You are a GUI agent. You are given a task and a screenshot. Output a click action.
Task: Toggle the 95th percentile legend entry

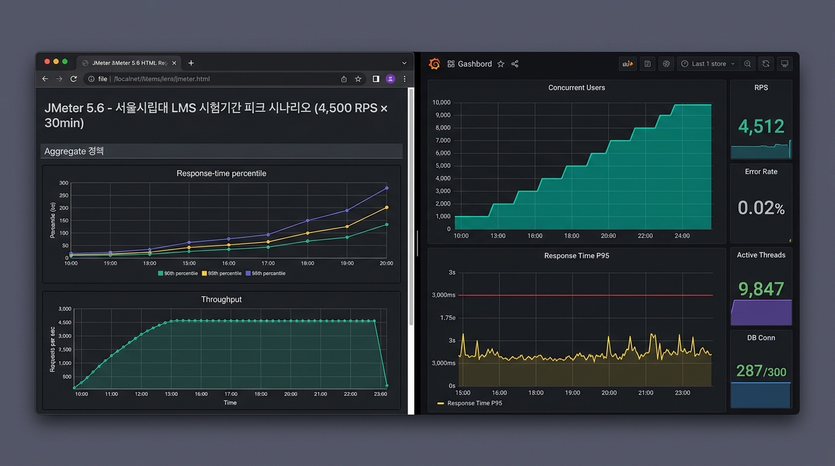221,274
